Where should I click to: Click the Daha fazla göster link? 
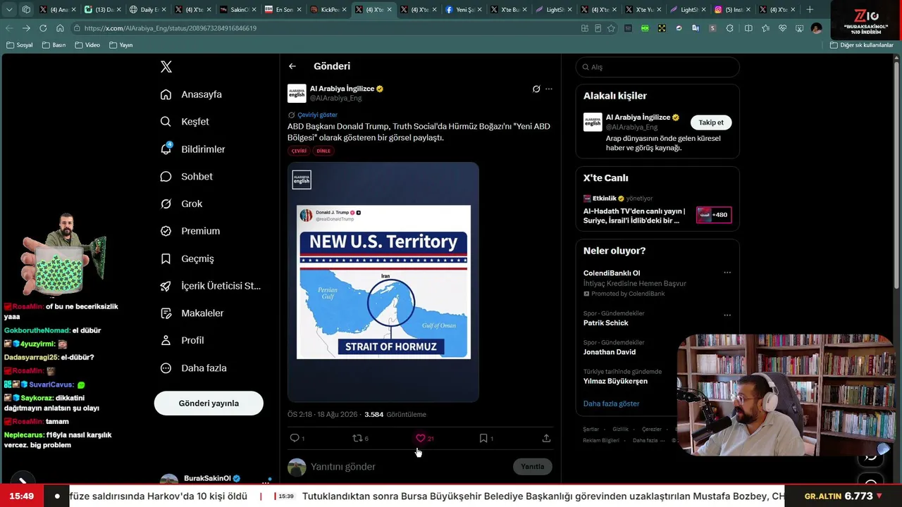pyautogui.click(x=612, y=403)
